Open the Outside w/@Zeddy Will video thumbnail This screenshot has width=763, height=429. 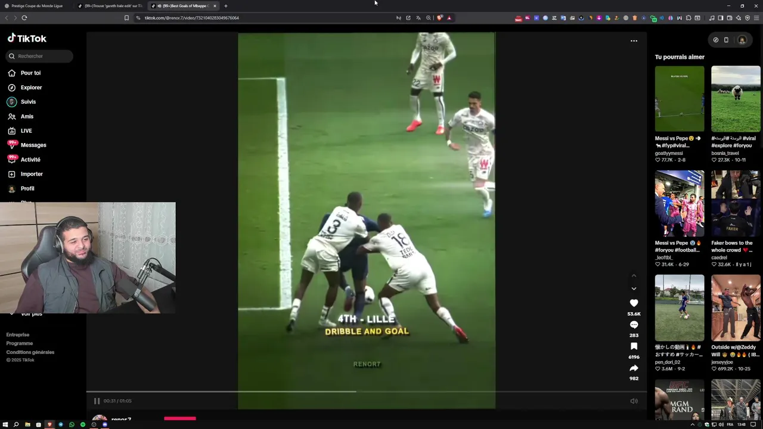pyautogui.click(x=736, y=307)
